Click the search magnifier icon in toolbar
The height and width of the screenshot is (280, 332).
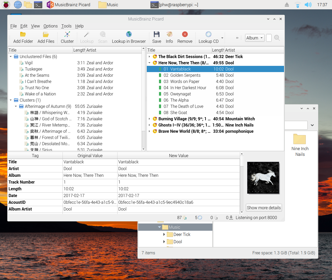click(x=277, y=38)
